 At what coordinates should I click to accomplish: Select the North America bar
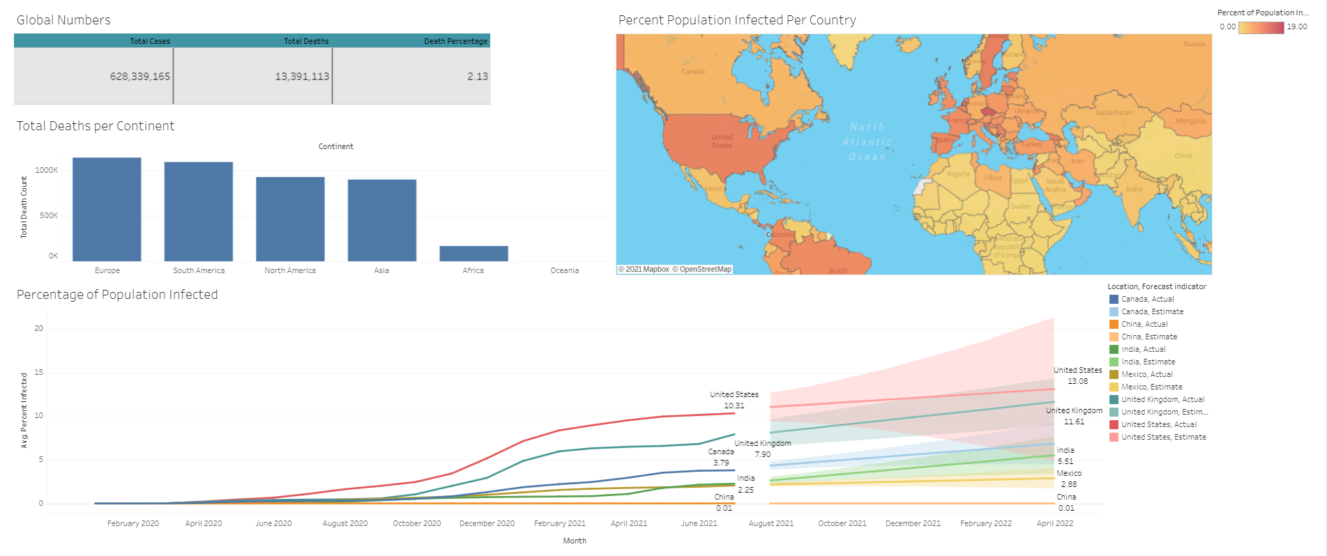point(290,219)
